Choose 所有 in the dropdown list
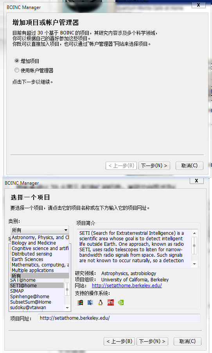The image size is (212, 353). point(40,276)
